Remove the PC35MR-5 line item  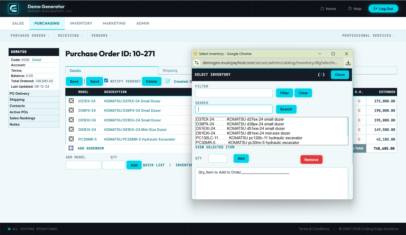pyautogui.click(x=71, y=139)
